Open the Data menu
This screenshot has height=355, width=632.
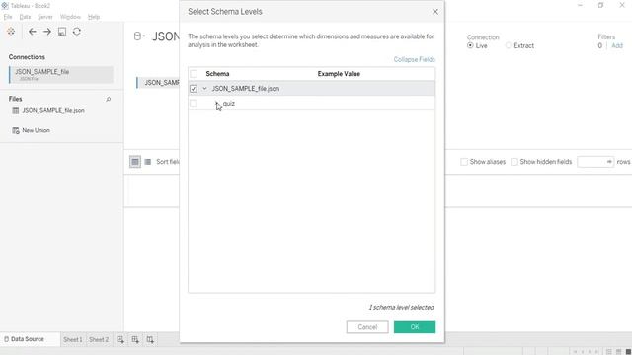click(25, 17)
